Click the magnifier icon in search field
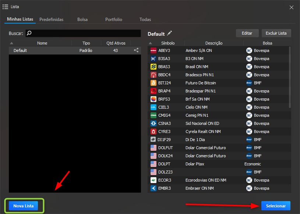The image size is (300, 214). point(29,33)
